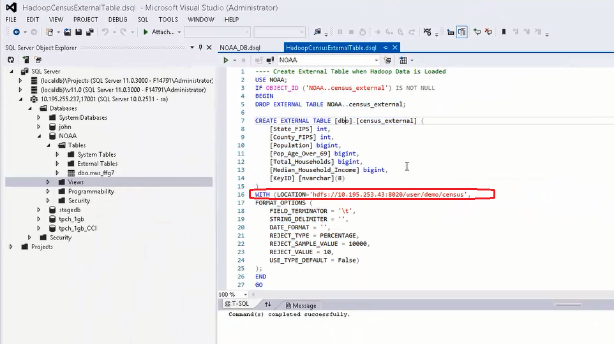Click the Pause debugging icon
This screenshot has height=344, width=614.
(x=340, y=32)
